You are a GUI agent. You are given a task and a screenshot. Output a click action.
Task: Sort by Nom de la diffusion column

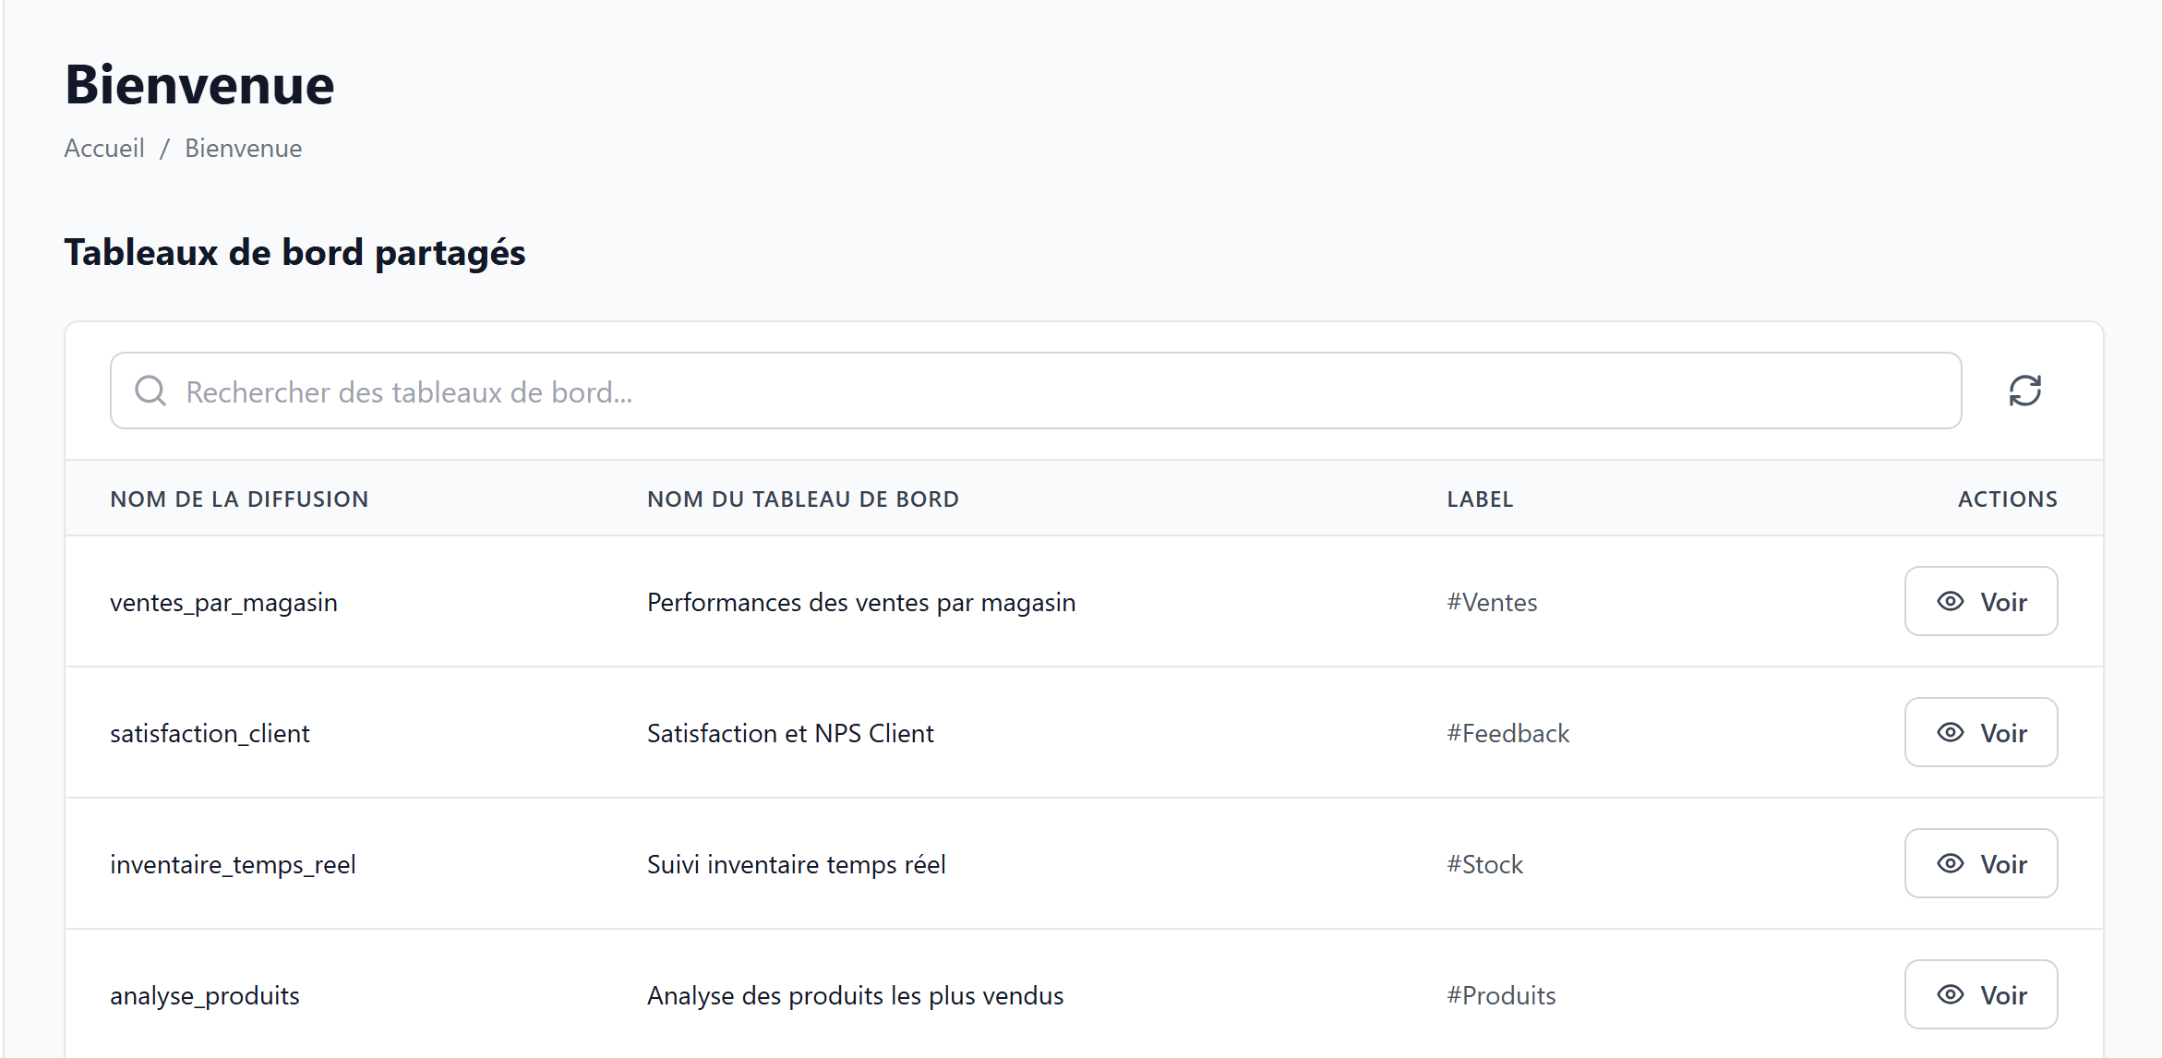pyautogui.click(x=239, y=499)
